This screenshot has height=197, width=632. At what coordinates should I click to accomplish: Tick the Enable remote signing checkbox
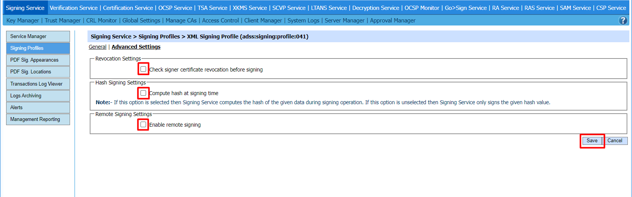pyautogui.click(x=143, y=125)
